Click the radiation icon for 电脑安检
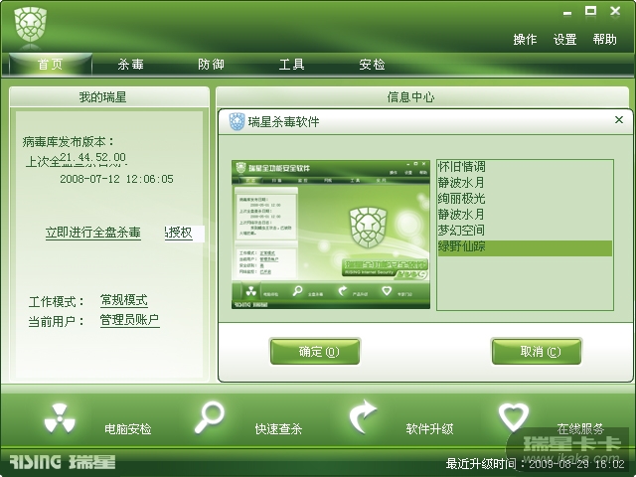 coord(60,418)
